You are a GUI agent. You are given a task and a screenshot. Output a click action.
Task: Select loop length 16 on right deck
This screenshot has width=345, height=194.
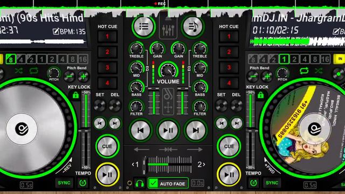tap(326, 59)
